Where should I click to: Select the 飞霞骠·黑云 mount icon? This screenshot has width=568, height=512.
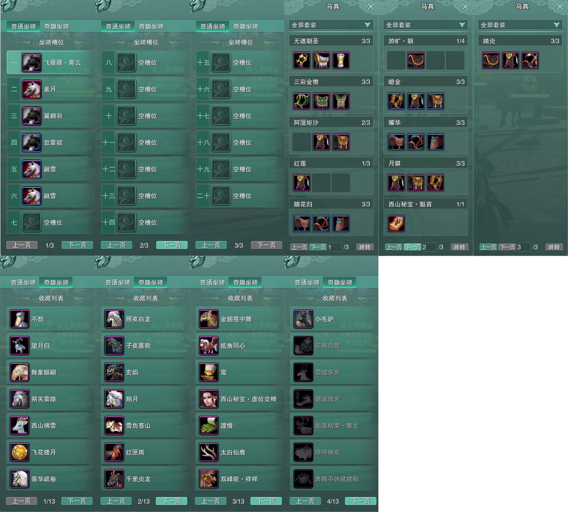pyautogui.click(x=32, y=63)
